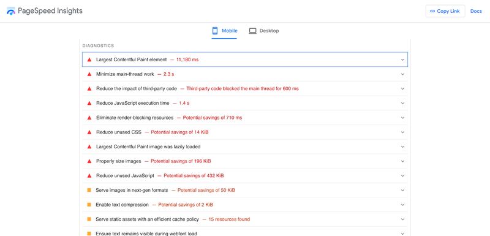Click 'Potential savings of 432 KiB' text

[x=194, y=175]
